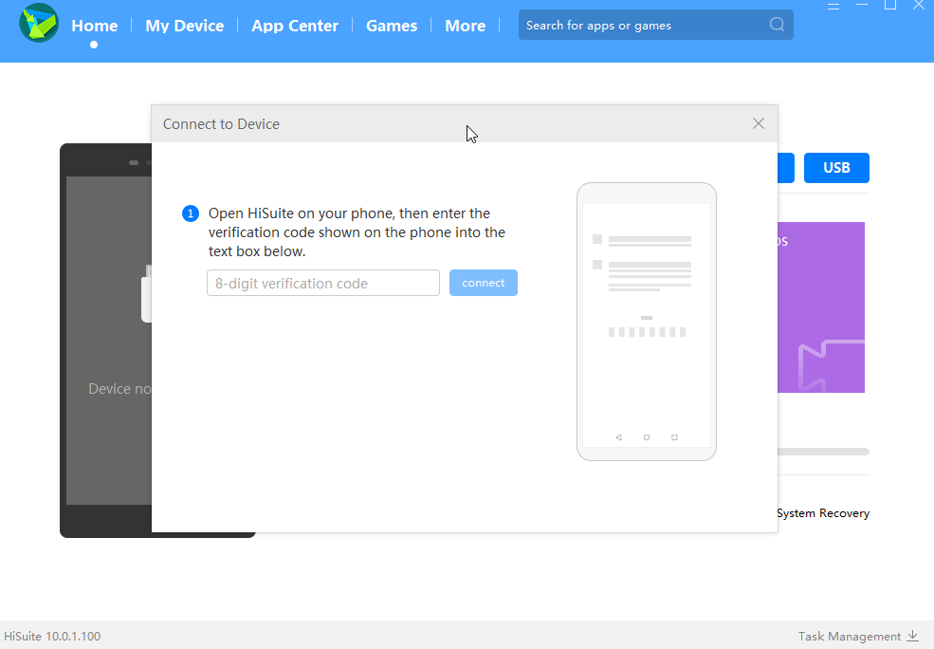Select the USB connection button

[x=836, y=168]
